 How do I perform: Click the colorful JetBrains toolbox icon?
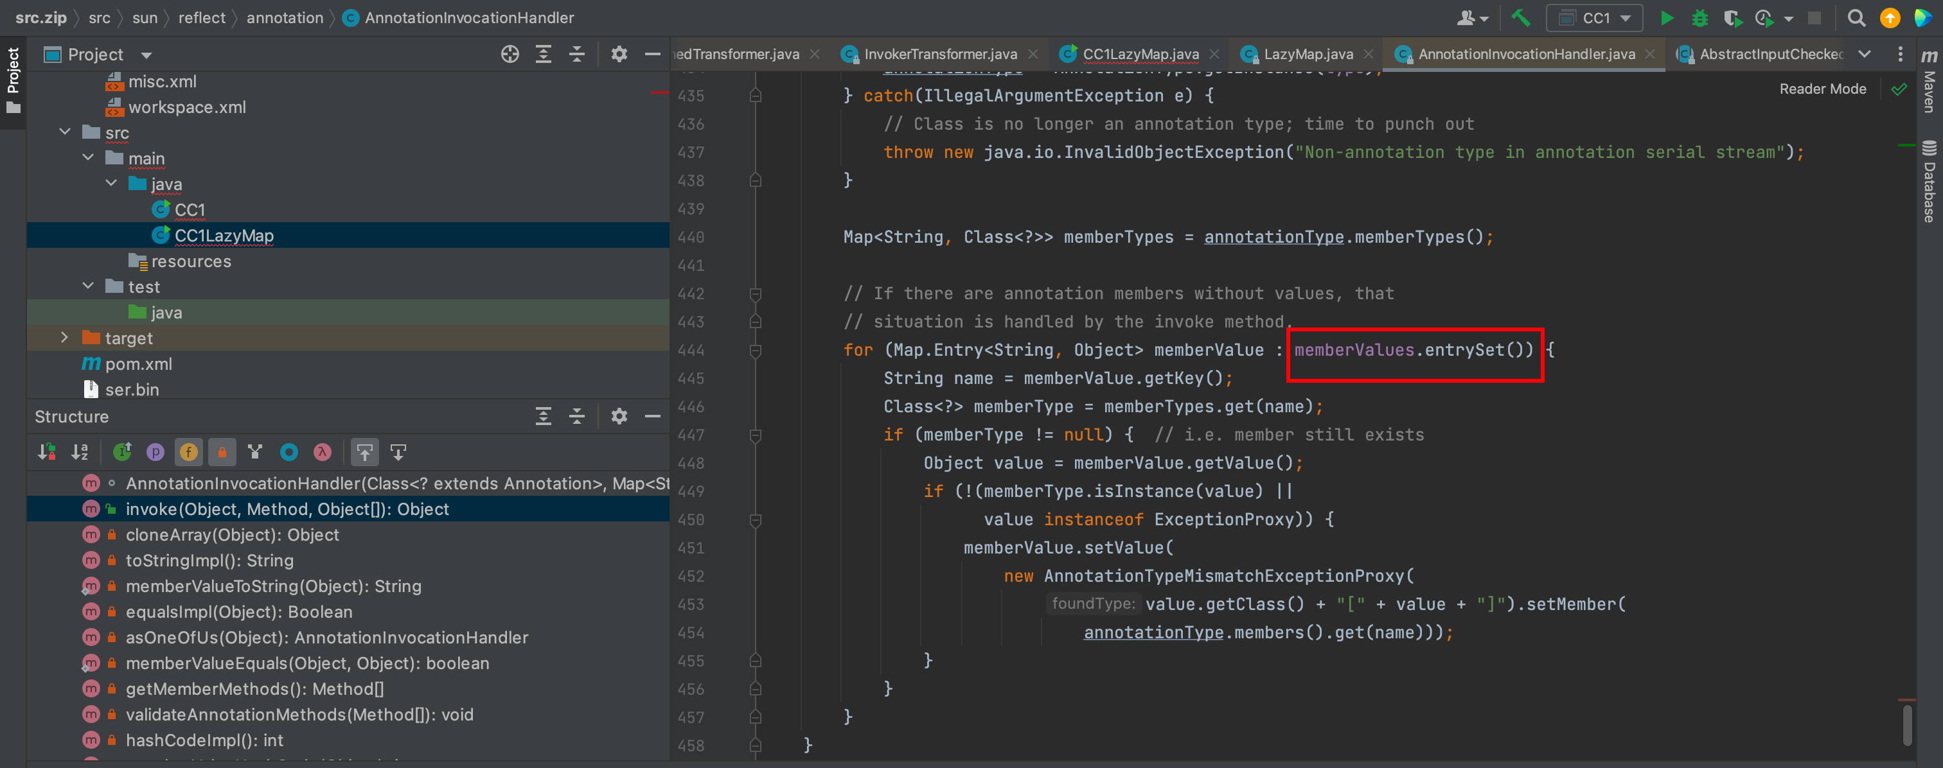tap(1922, 17)
